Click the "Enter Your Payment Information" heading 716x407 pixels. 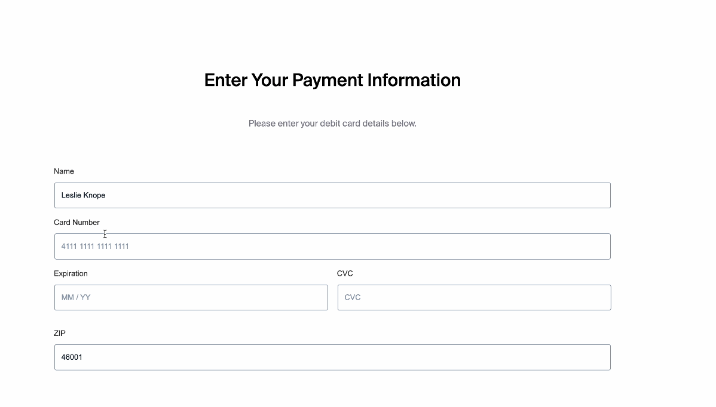point(332,80)
